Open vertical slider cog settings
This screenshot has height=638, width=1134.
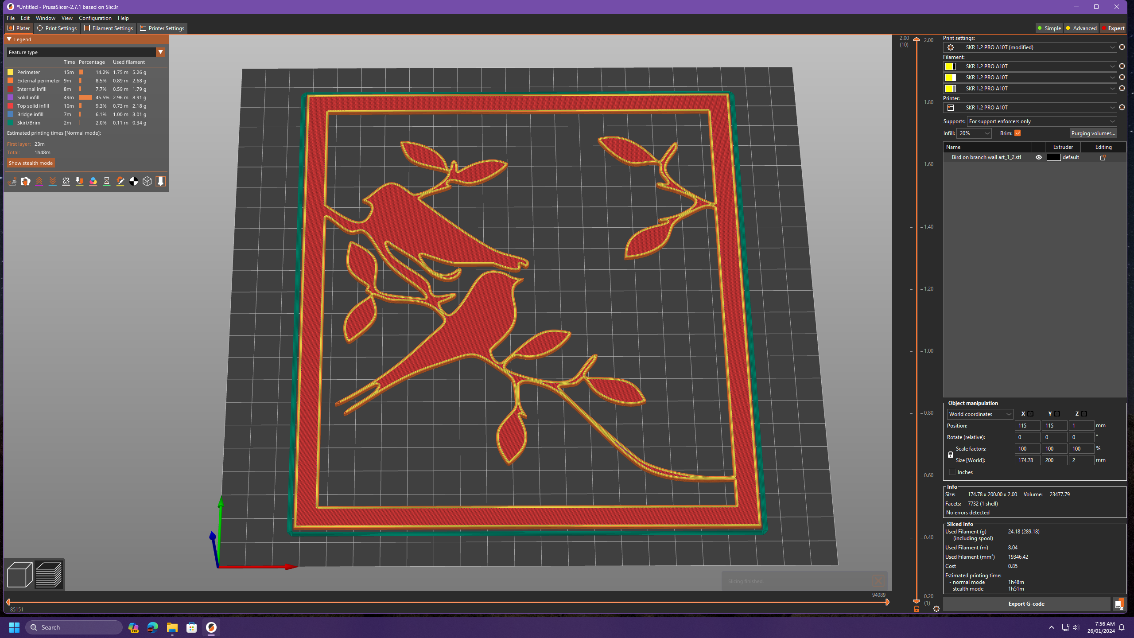(936, 609)
